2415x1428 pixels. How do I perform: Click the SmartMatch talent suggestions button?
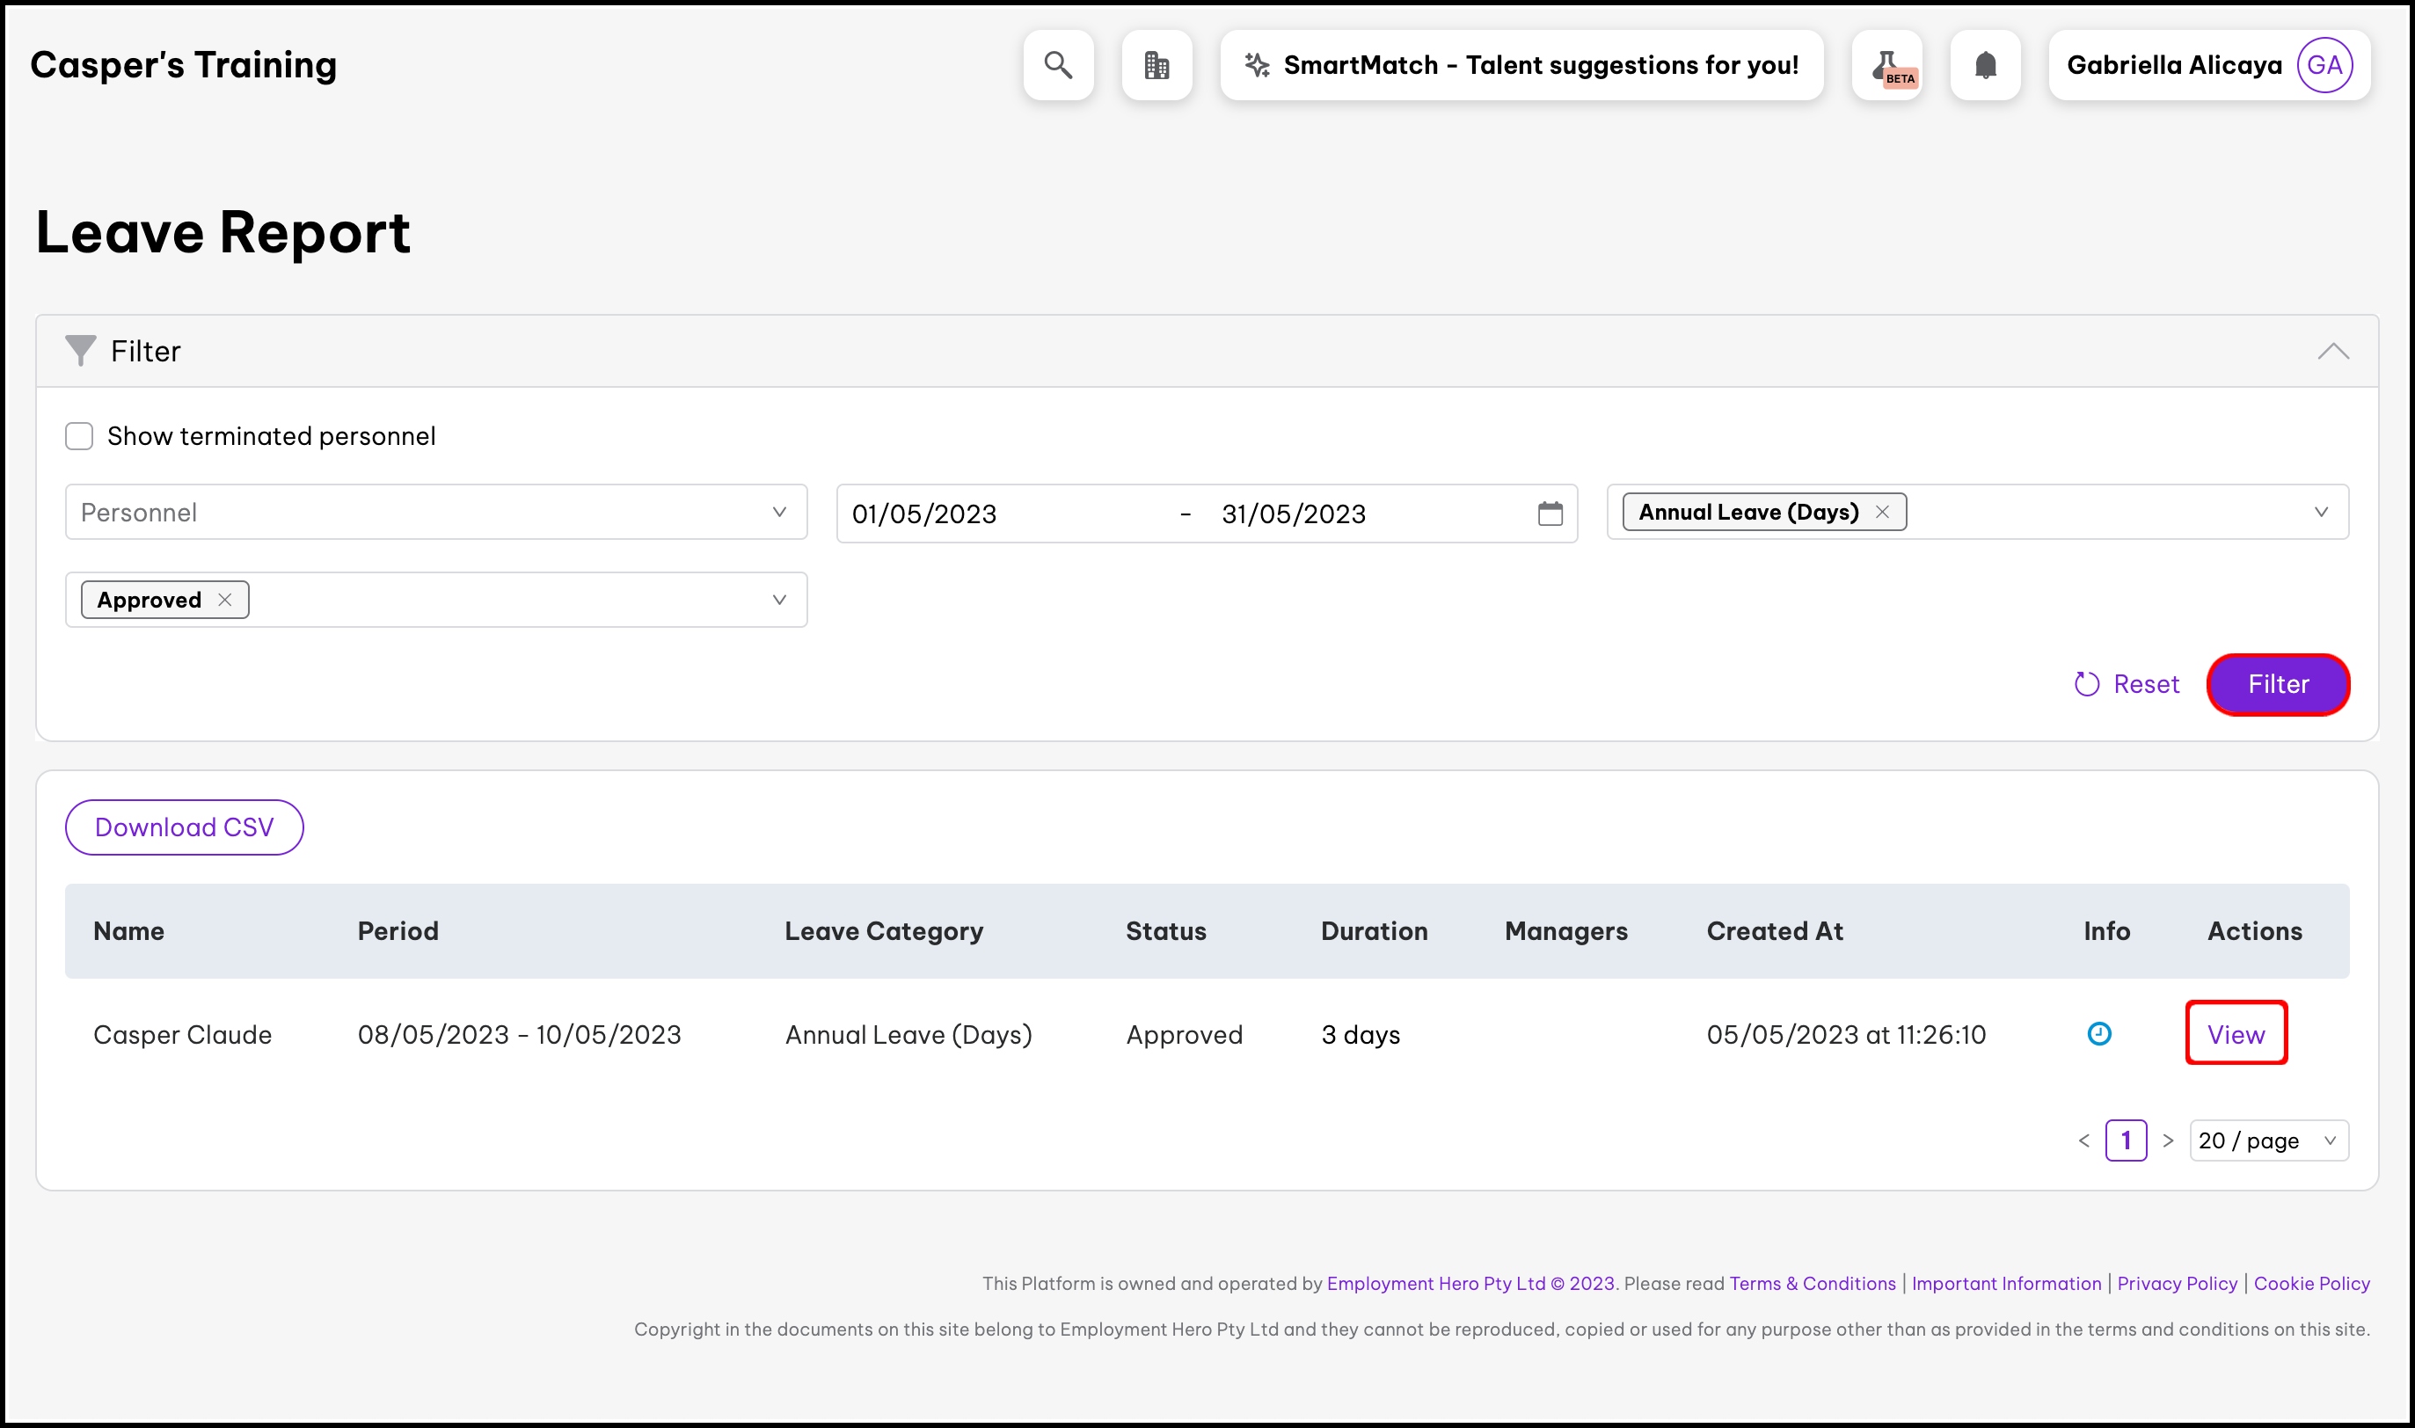tap(1521, 65)
